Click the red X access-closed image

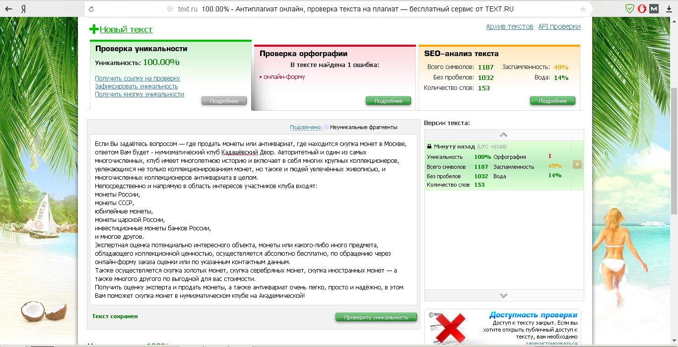pos(450,329)
